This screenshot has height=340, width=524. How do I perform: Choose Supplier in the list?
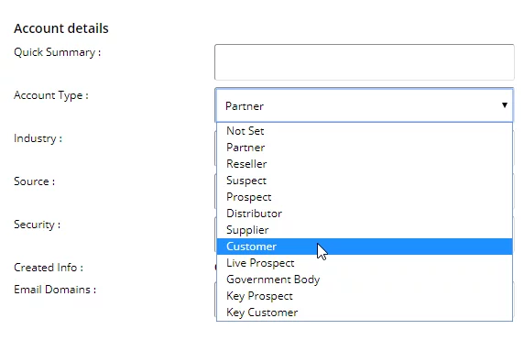[365, 230]
